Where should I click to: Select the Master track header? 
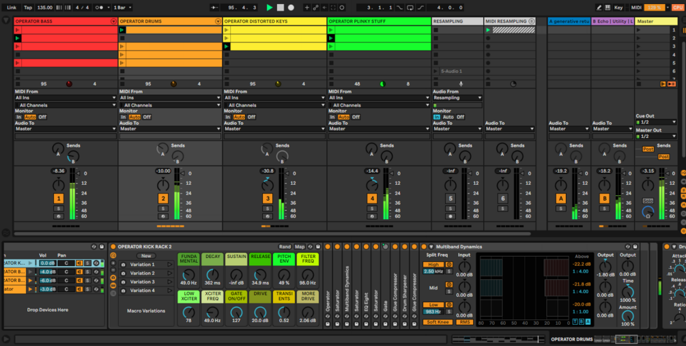[x=656, y=21]
